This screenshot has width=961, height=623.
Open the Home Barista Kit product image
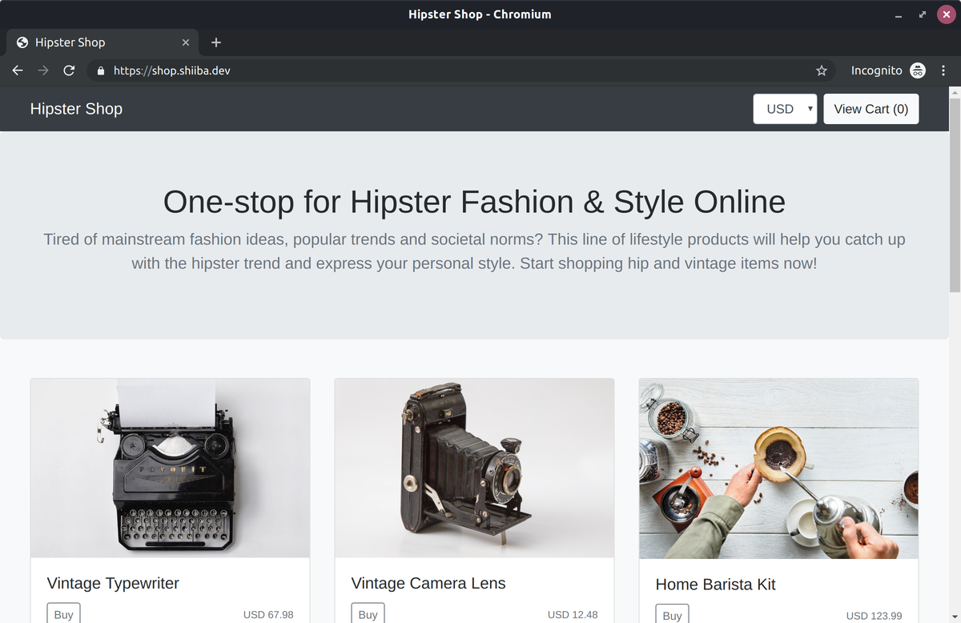(778, 468)
